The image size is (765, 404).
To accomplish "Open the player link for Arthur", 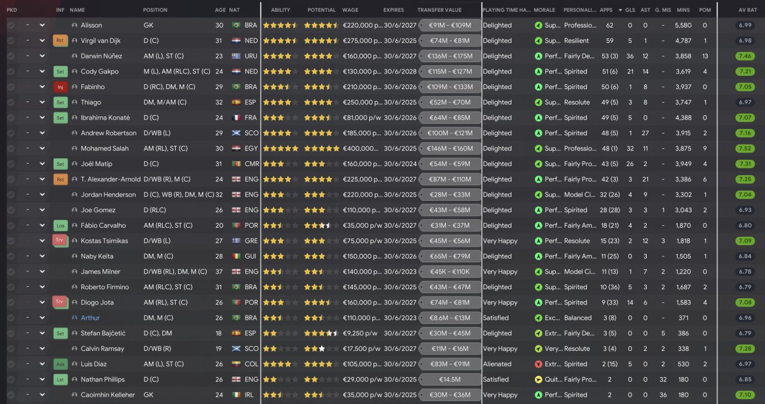I will click(x=90, y=318).
